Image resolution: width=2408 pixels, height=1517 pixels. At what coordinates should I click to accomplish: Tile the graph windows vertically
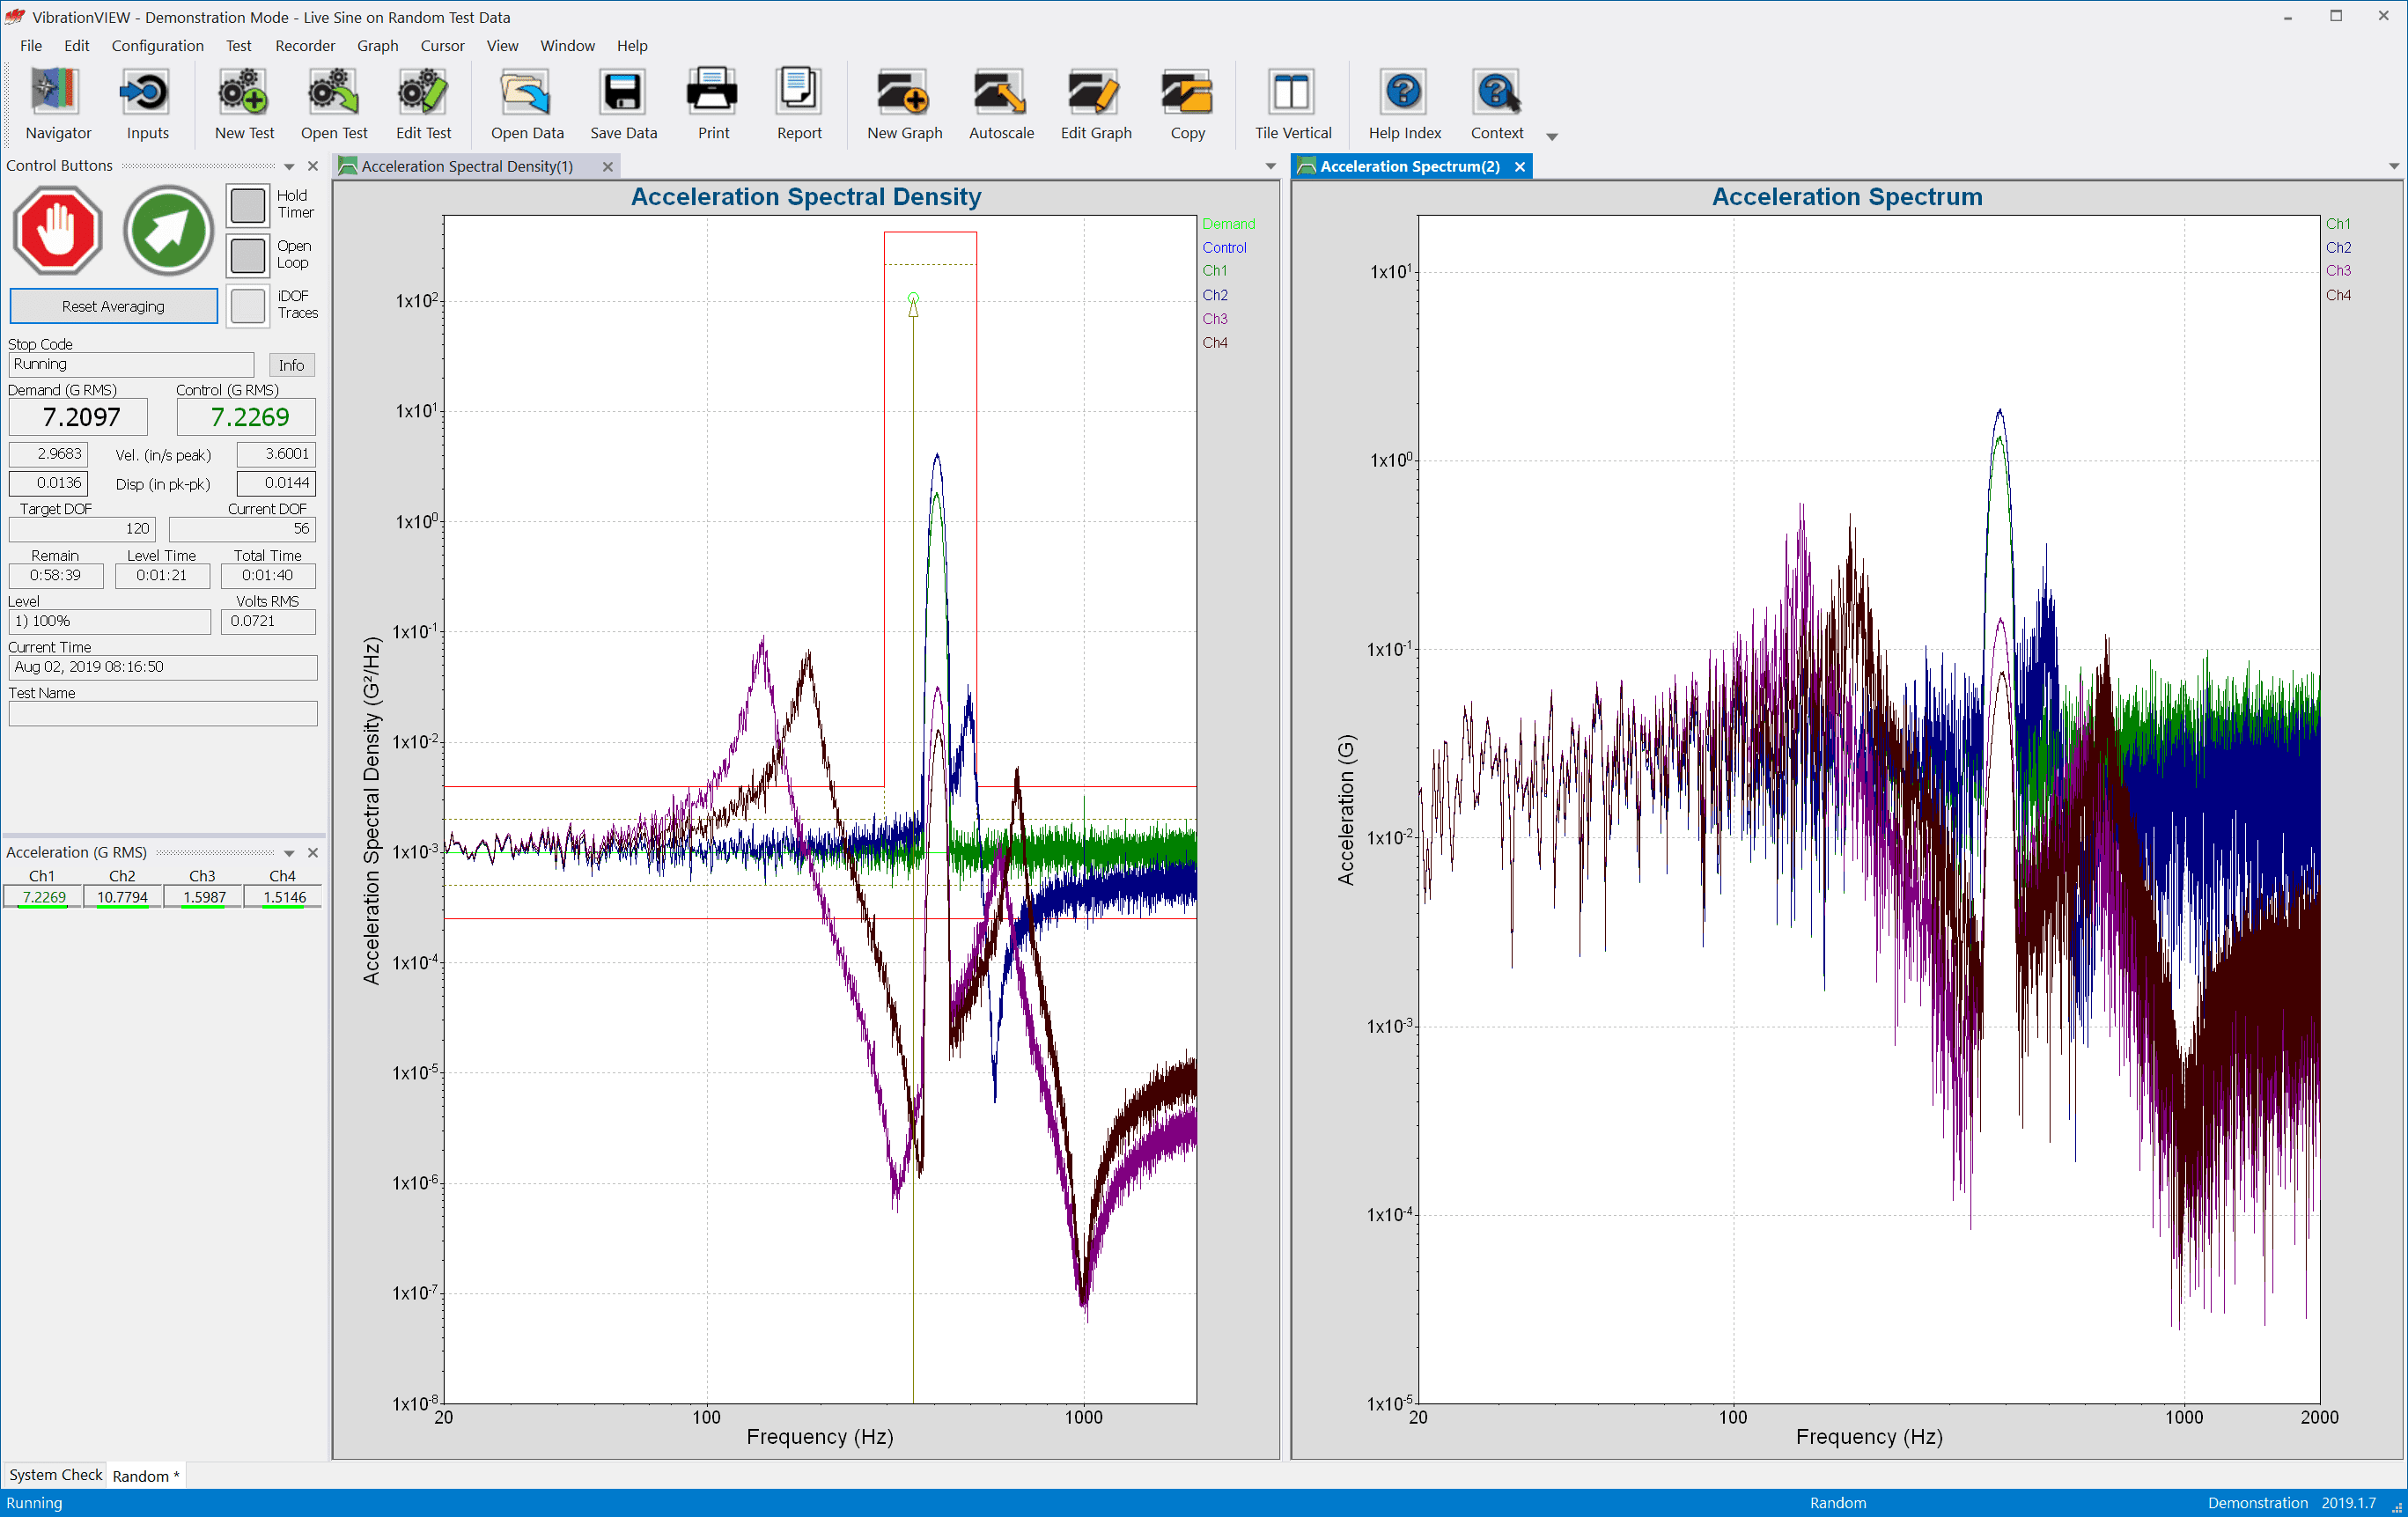(x=1291, y=103)
